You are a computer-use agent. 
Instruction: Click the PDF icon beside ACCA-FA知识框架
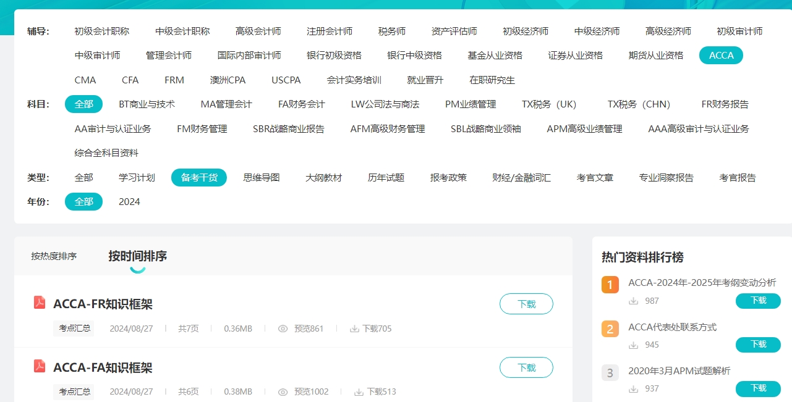[40, 366]
